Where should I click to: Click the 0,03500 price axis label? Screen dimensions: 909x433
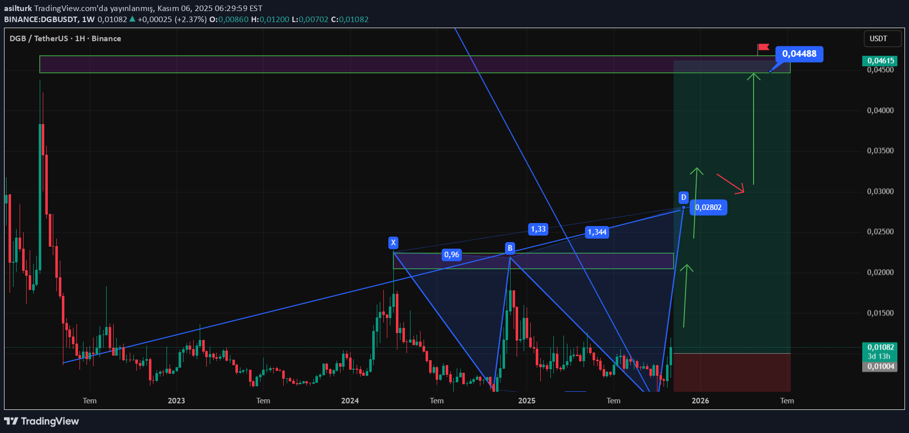coord(880,151)
